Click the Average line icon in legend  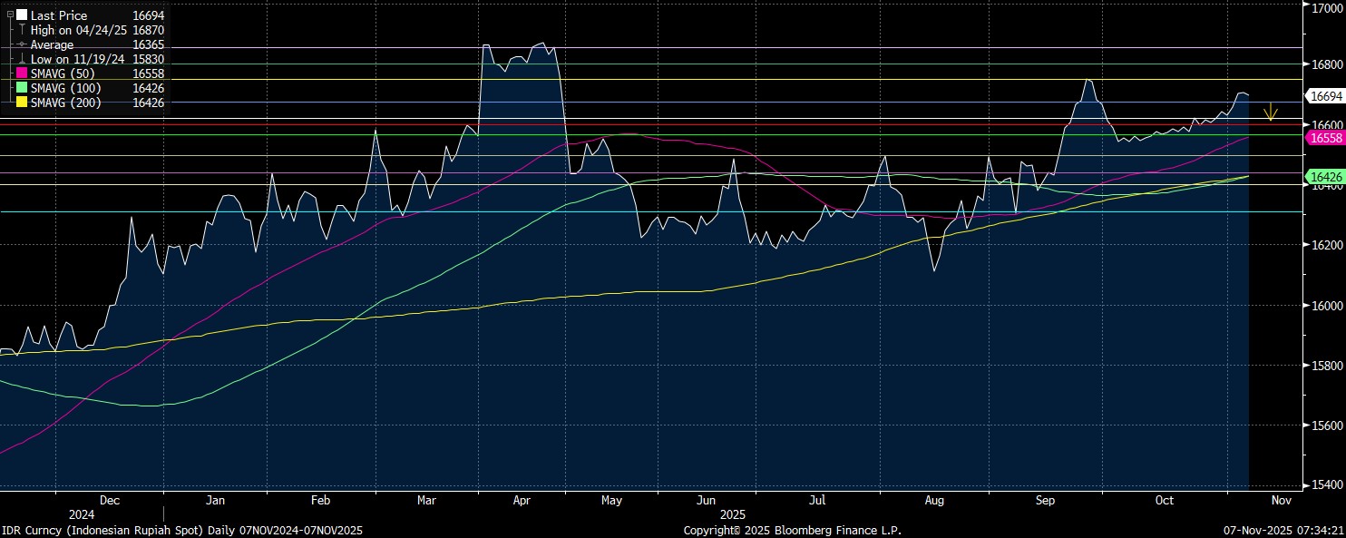pos(22,44)
